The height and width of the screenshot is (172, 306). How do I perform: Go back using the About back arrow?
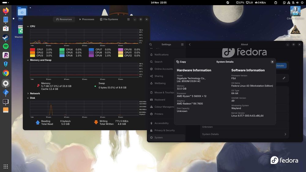pos(189,44)
